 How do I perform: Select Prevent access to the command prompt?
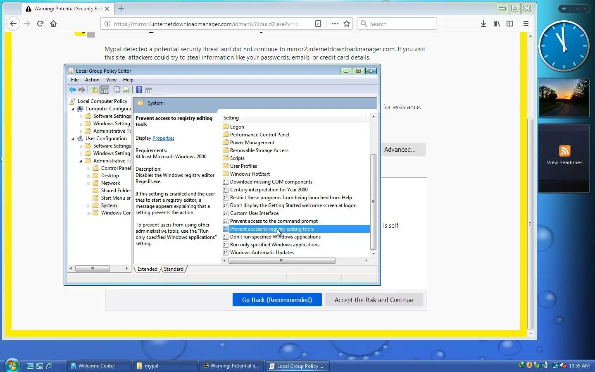274,221
